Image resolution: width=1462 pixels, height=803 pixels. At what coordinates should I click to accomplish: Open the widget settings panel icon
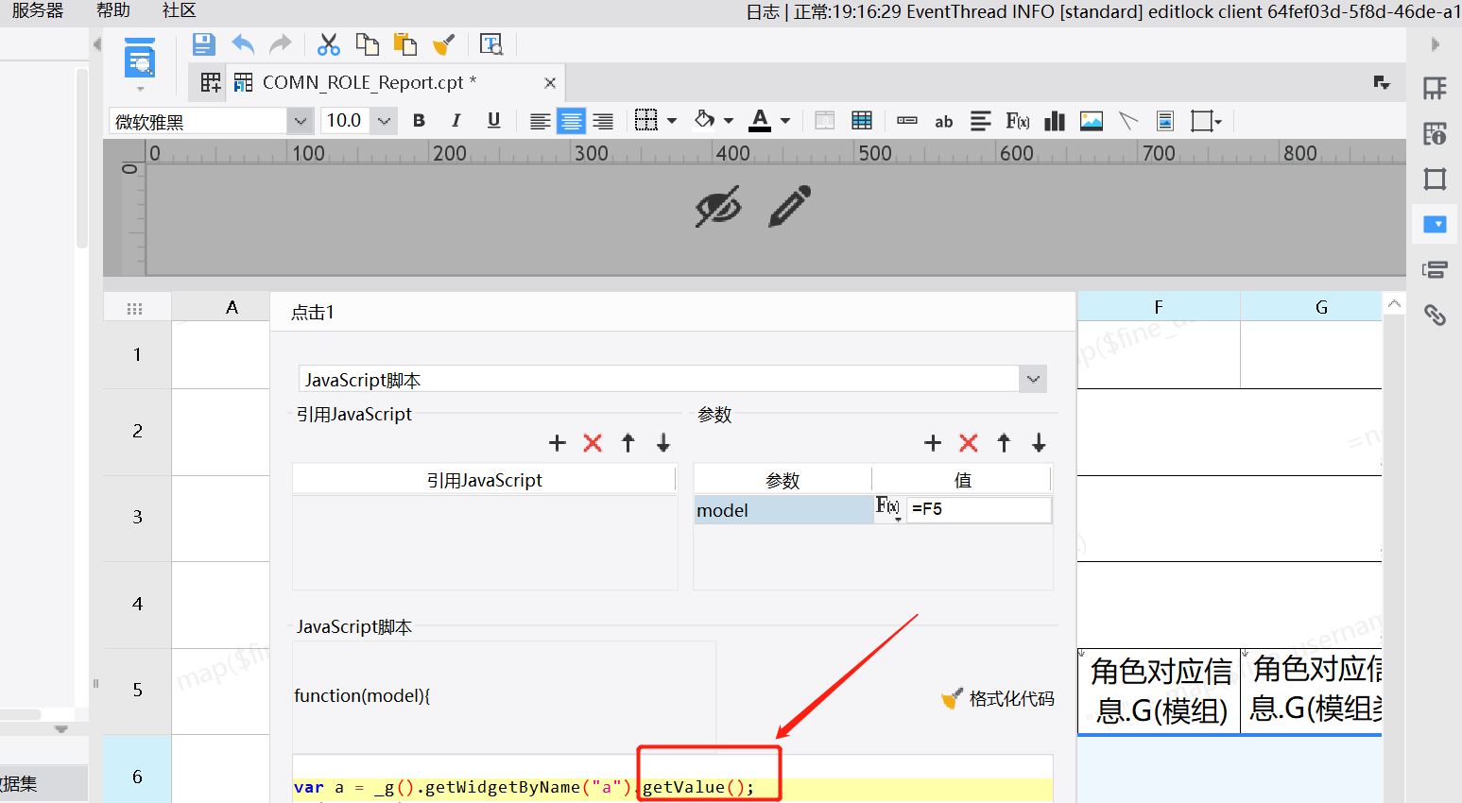click(x=1435, y=224)
